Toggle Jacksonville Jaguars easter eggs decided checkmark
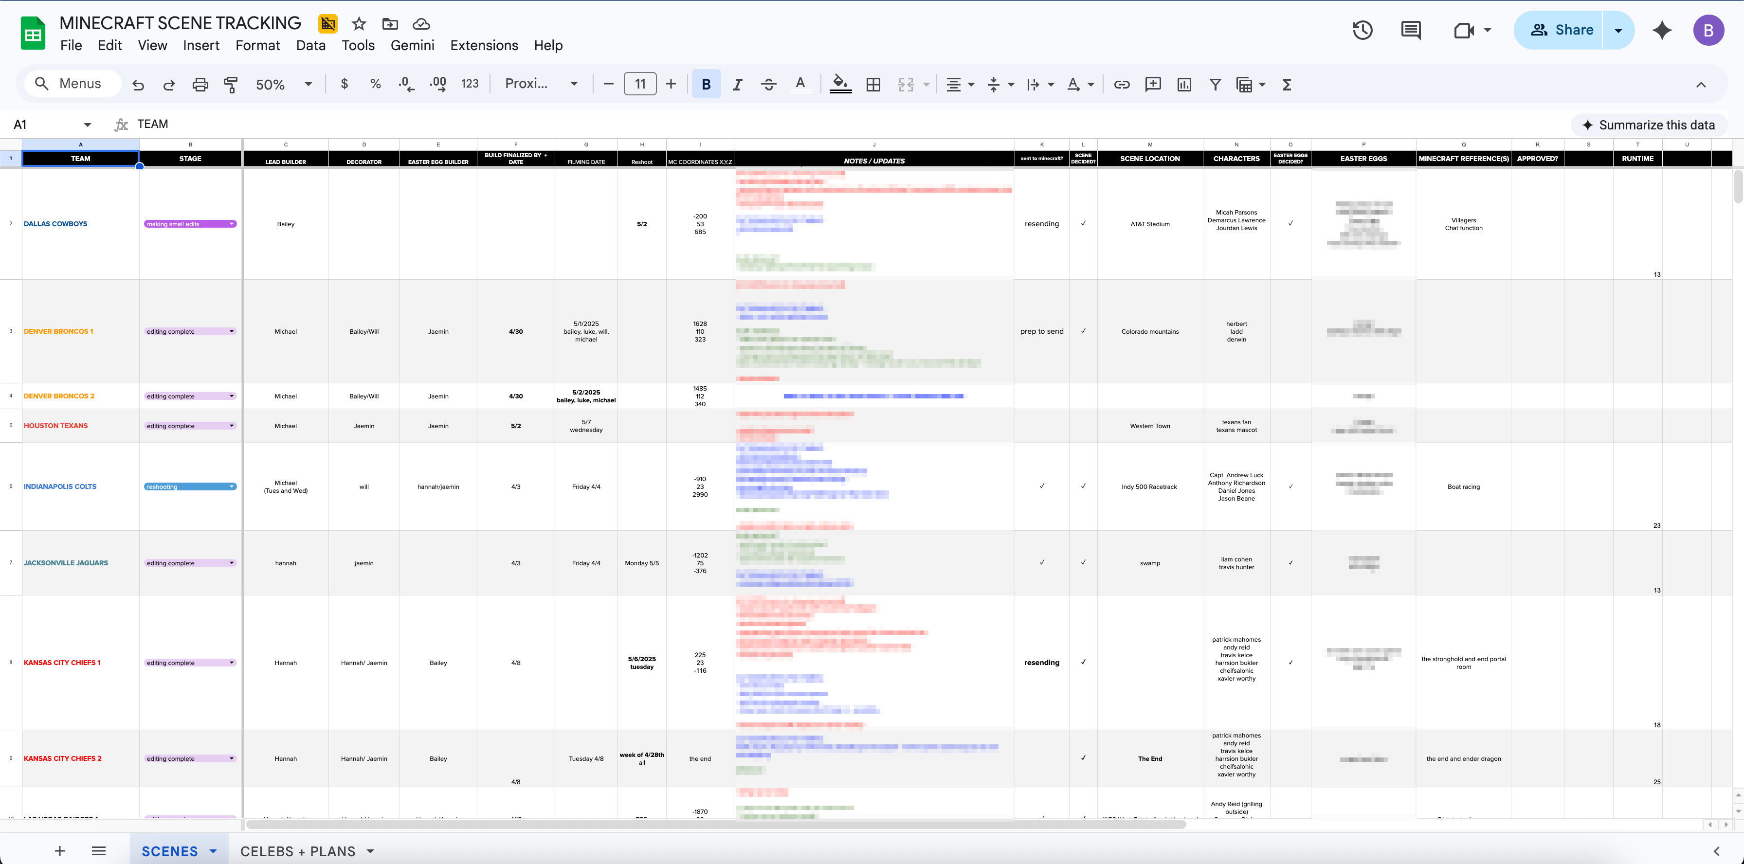1744x864 pixels. (1290, 562)
